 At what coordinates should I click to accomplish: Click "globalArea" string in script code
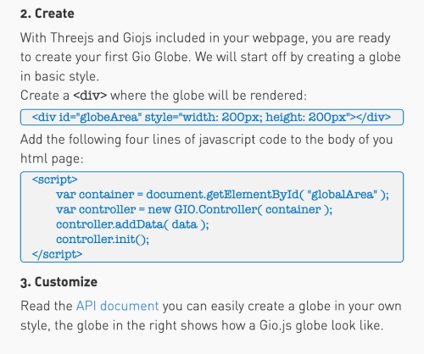coord(342,195)
